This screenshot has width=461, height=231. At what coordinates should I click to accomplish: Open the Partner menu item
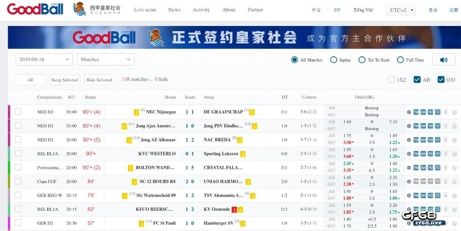pos(255,10)
